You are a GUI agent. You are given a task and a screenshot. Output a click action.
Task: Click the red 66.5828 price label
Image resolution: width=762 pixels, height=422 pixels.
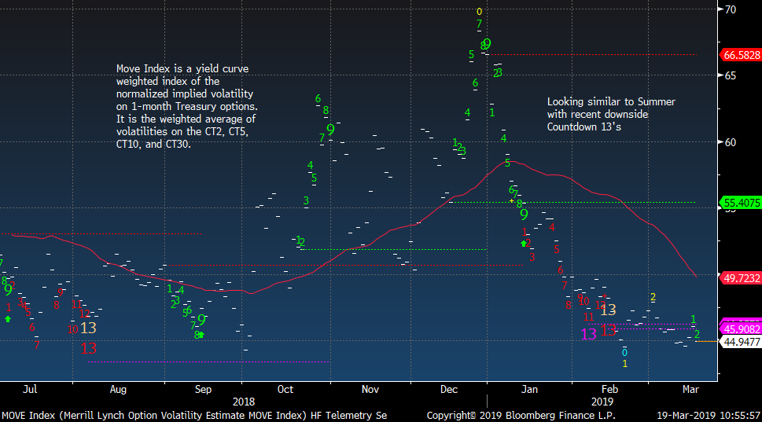point(741,55)
